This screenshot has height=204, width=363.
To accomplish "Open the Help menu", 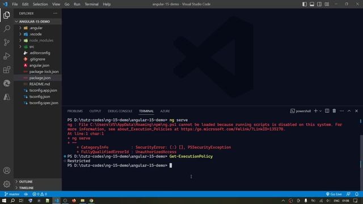I will point(107,4).
